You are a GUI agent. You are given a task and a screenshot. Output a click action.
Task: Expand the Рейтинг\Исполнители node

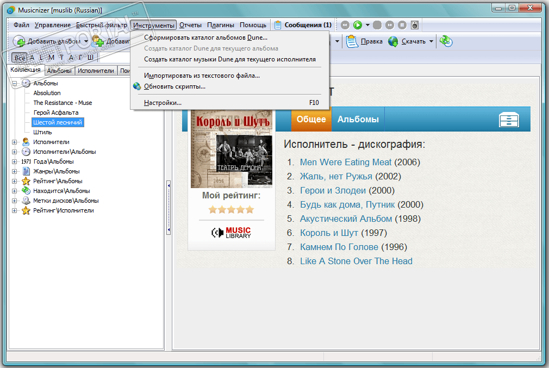(x=14, y=211)
